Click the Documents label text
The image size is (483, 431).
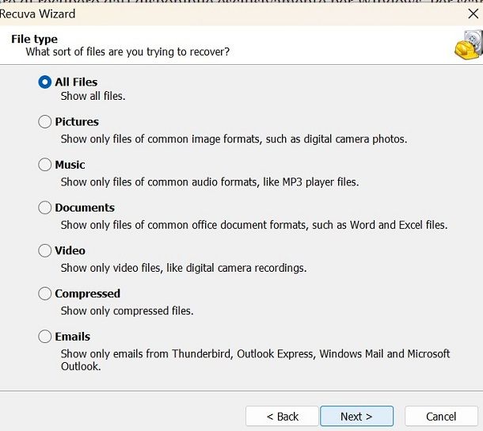(x=85, y=208)
